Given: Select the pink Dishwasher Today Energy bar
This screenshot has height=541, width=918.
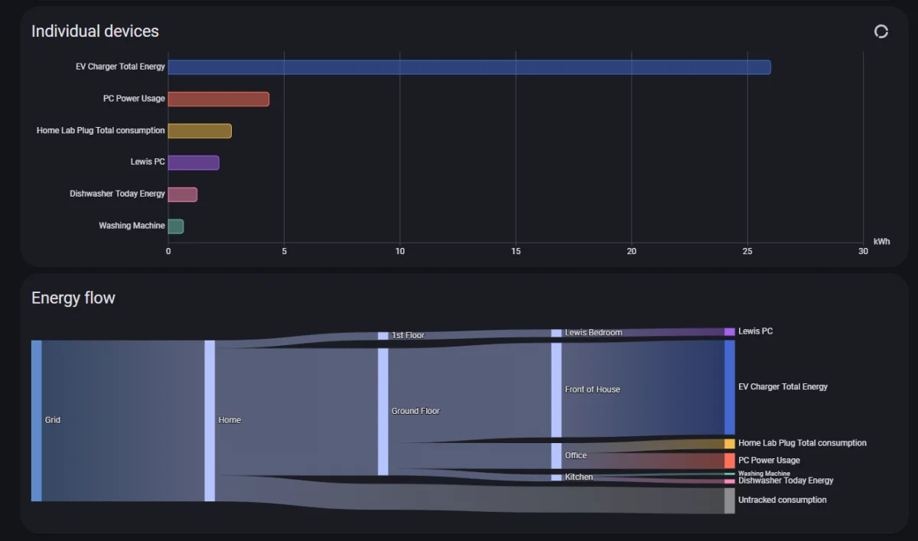Looking at the screenshot, I should click(183, 194).
